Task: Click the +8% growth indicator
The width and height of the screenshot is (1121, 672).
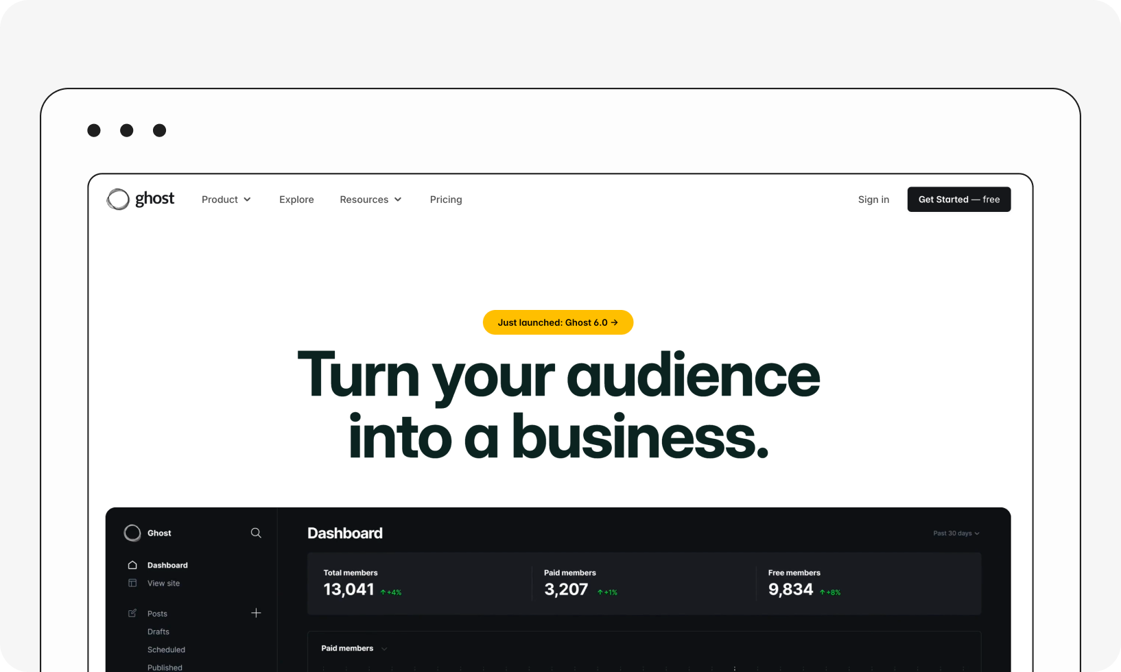Action: point(830,592)
